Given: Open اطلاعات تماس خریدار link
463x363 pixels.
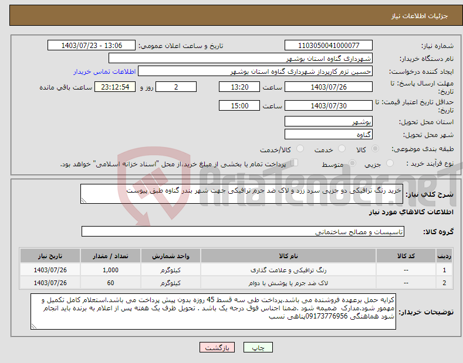Looking at the screenshot, I should [x=104, y=71].
